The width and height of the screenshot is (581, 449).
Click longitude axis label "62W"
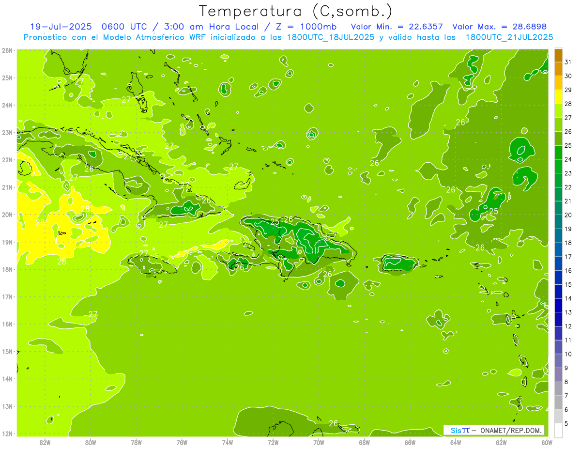pos(501,442)
